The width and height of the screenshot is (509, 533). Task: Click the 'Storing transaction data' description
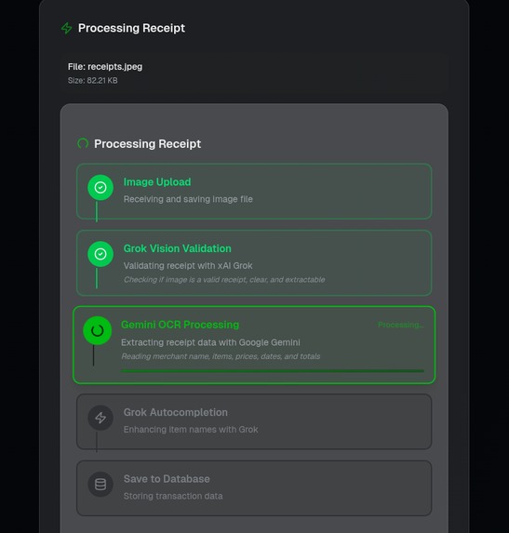pyautogui.click(x=173, y=496)
